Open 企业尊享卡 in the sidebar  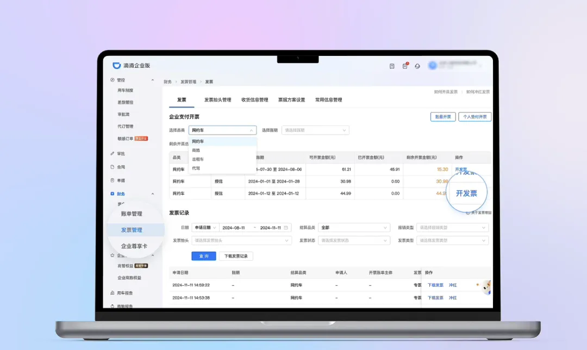[134, 246]
